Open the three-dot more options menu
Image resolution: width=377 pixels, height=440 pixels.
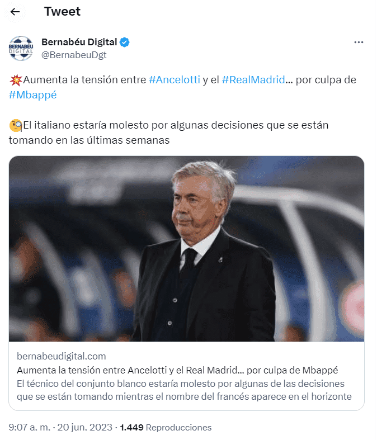click(x=359, y=42)
